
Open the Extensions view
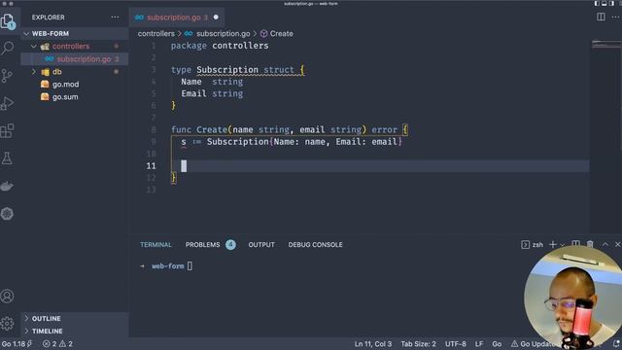pyautogui.click(x=7, y=130)
